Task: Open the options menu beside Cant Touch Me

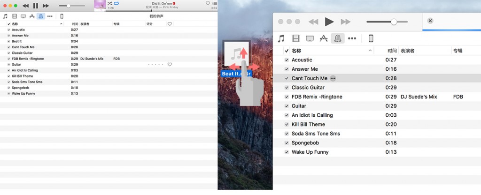Action: pos(333,78)
